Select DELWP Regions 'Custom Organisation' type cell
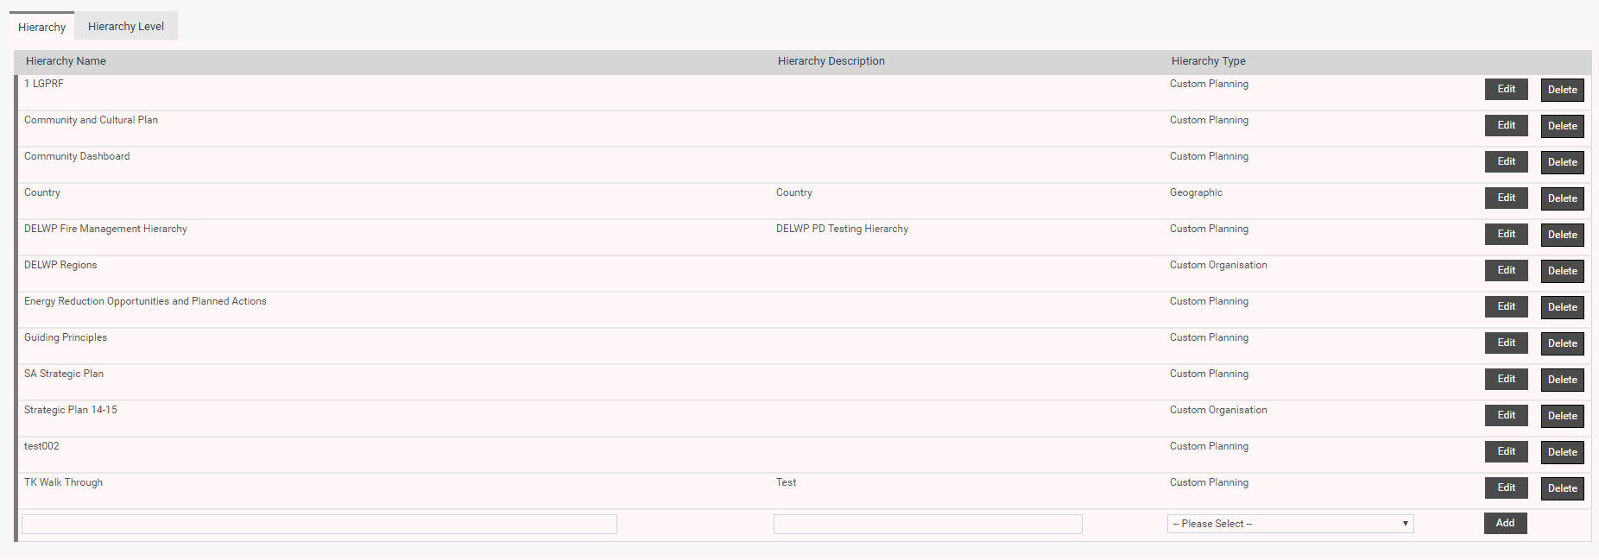The image size is (1599, 560). click(x=1218, y=265)
